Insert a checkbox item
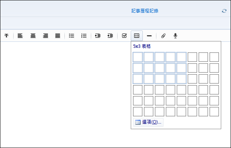 tap(124, 36)
